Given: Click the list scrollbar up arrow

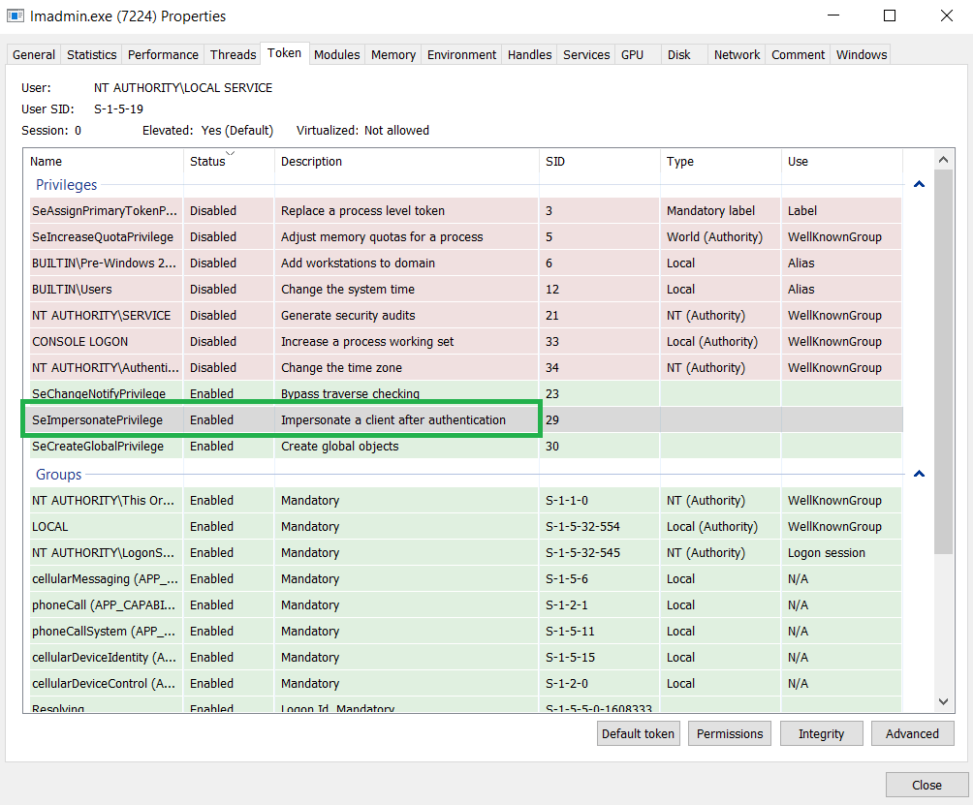Looking at the screenshot, I should click(943, 160).
